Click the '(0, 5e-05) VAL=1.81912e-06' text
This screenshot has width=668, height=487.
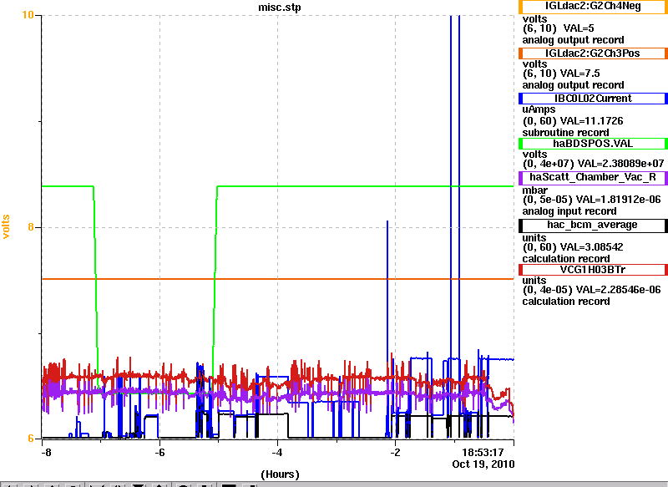pos(592,200)
